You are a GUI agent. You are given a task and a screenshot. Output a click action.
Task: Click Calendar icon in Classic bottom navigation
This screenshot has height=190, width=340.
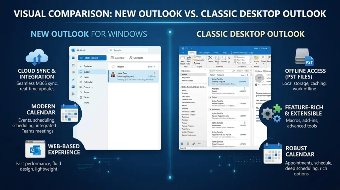coord(188,143)
